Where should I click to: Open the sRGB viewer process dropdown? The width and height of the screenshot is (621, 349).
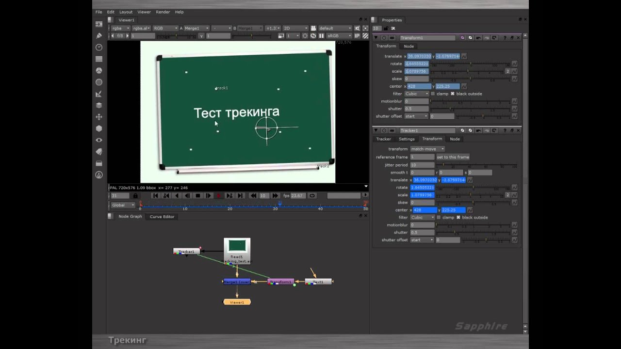(x=339, y=36)
